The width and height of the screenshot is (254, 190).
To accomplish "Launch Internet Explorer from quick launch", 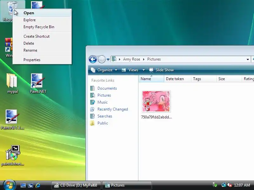I will coord(38,185).
